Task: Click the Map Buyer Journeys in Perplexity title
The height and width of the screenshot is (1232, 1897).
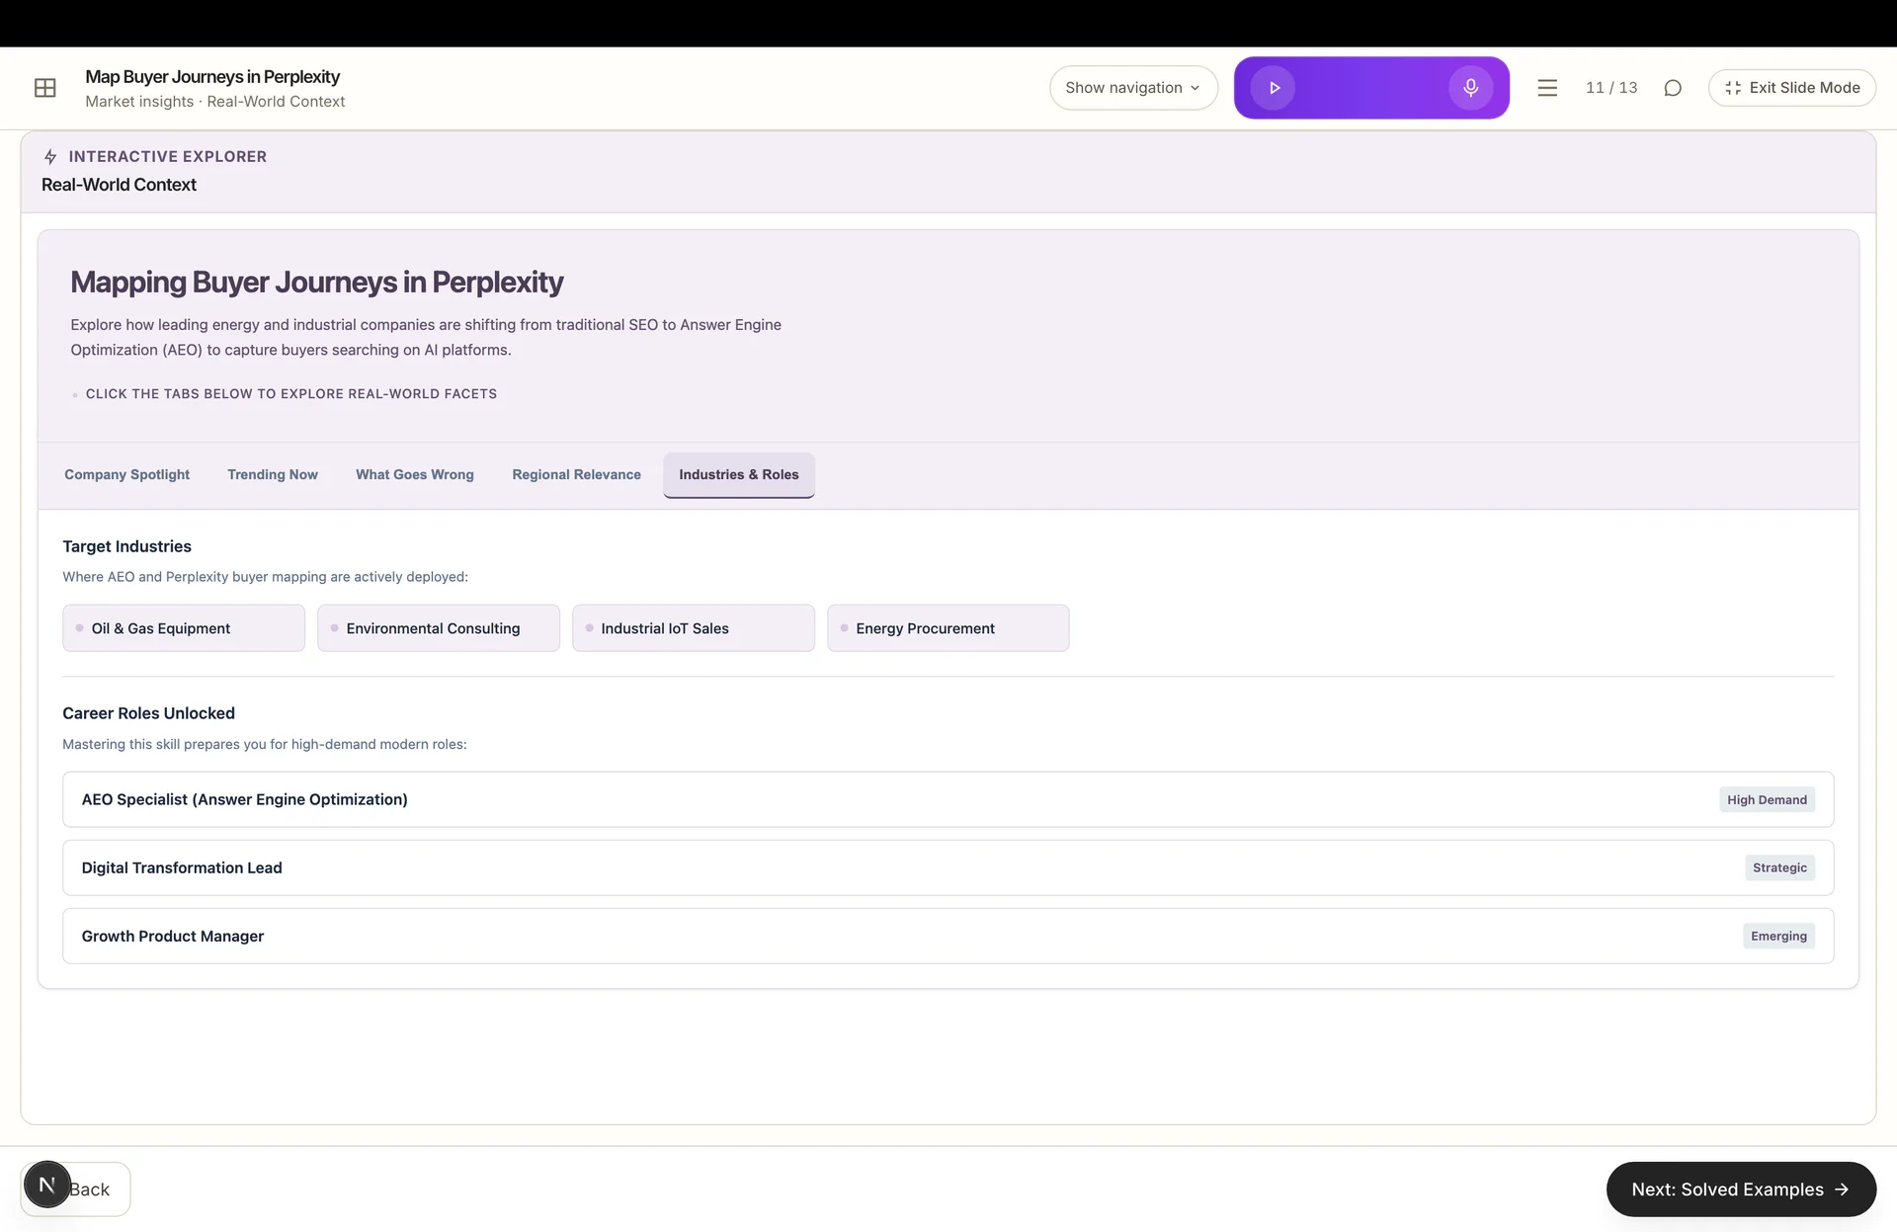Action: tap(212, 77)
